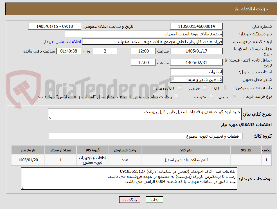
Task: Click delivery city field شاهین شهر و میمه
Action: pyautogui.click(x=196, y=79)
